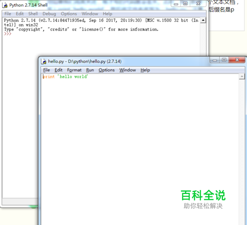Open the Format menu in hello.py editor
This screenshot has width=247, height=225.
74,70
